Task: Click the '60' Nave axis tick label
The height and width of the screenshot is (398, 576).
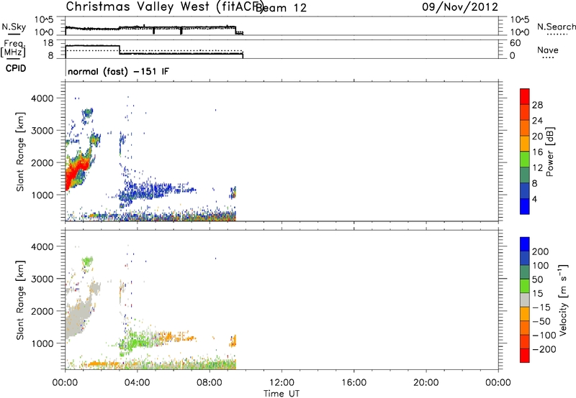Action: pos(516,43)
